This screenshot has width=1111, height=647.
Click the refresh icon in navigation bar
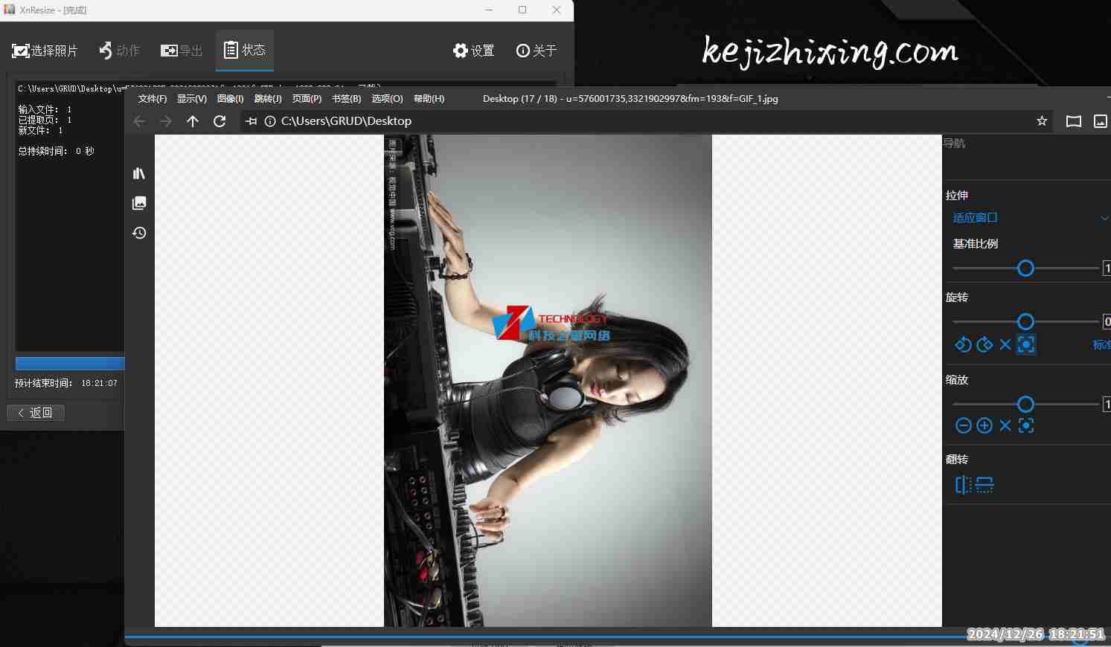pos(220,121)
